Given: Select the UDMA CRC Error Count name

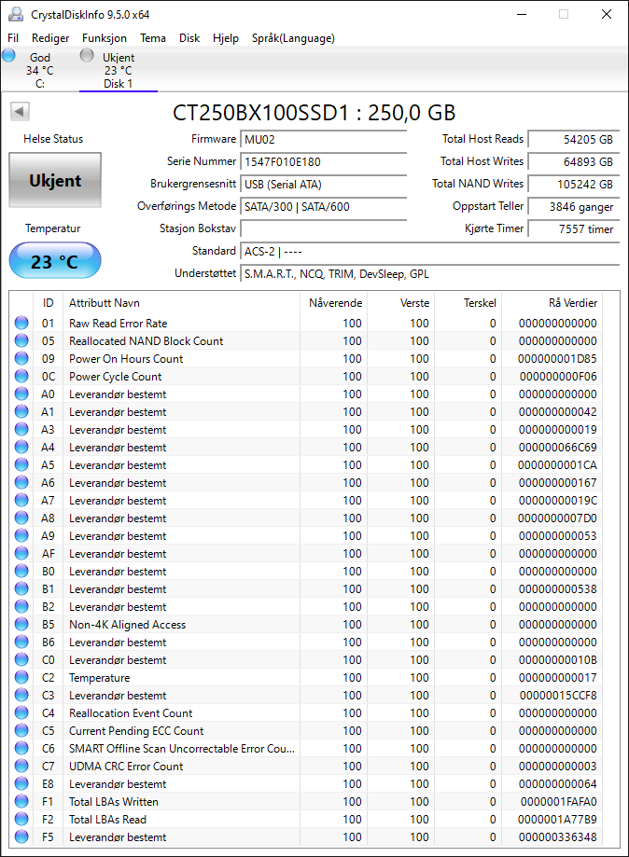Looking at the screenshot, I should tap(126, 767).
